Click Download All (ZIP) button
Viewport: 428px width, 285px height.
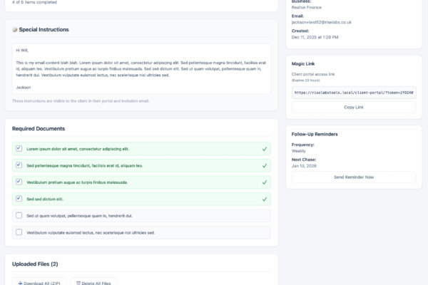click(x=39, y=283)
